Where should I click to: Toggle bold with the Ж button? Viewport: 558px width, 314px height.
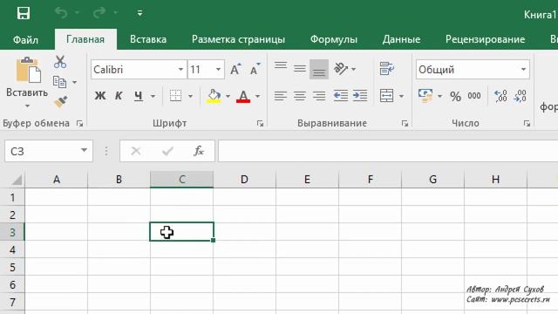(100, 96)
